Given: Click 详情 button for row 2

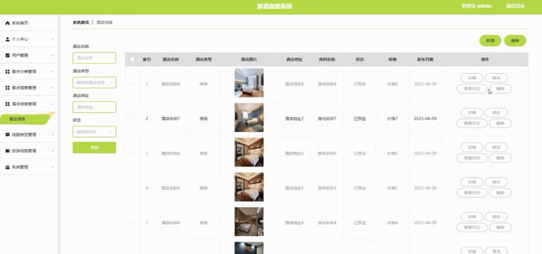Looking at the screenshot, I should pyautogui.click(x=472, y=112).
